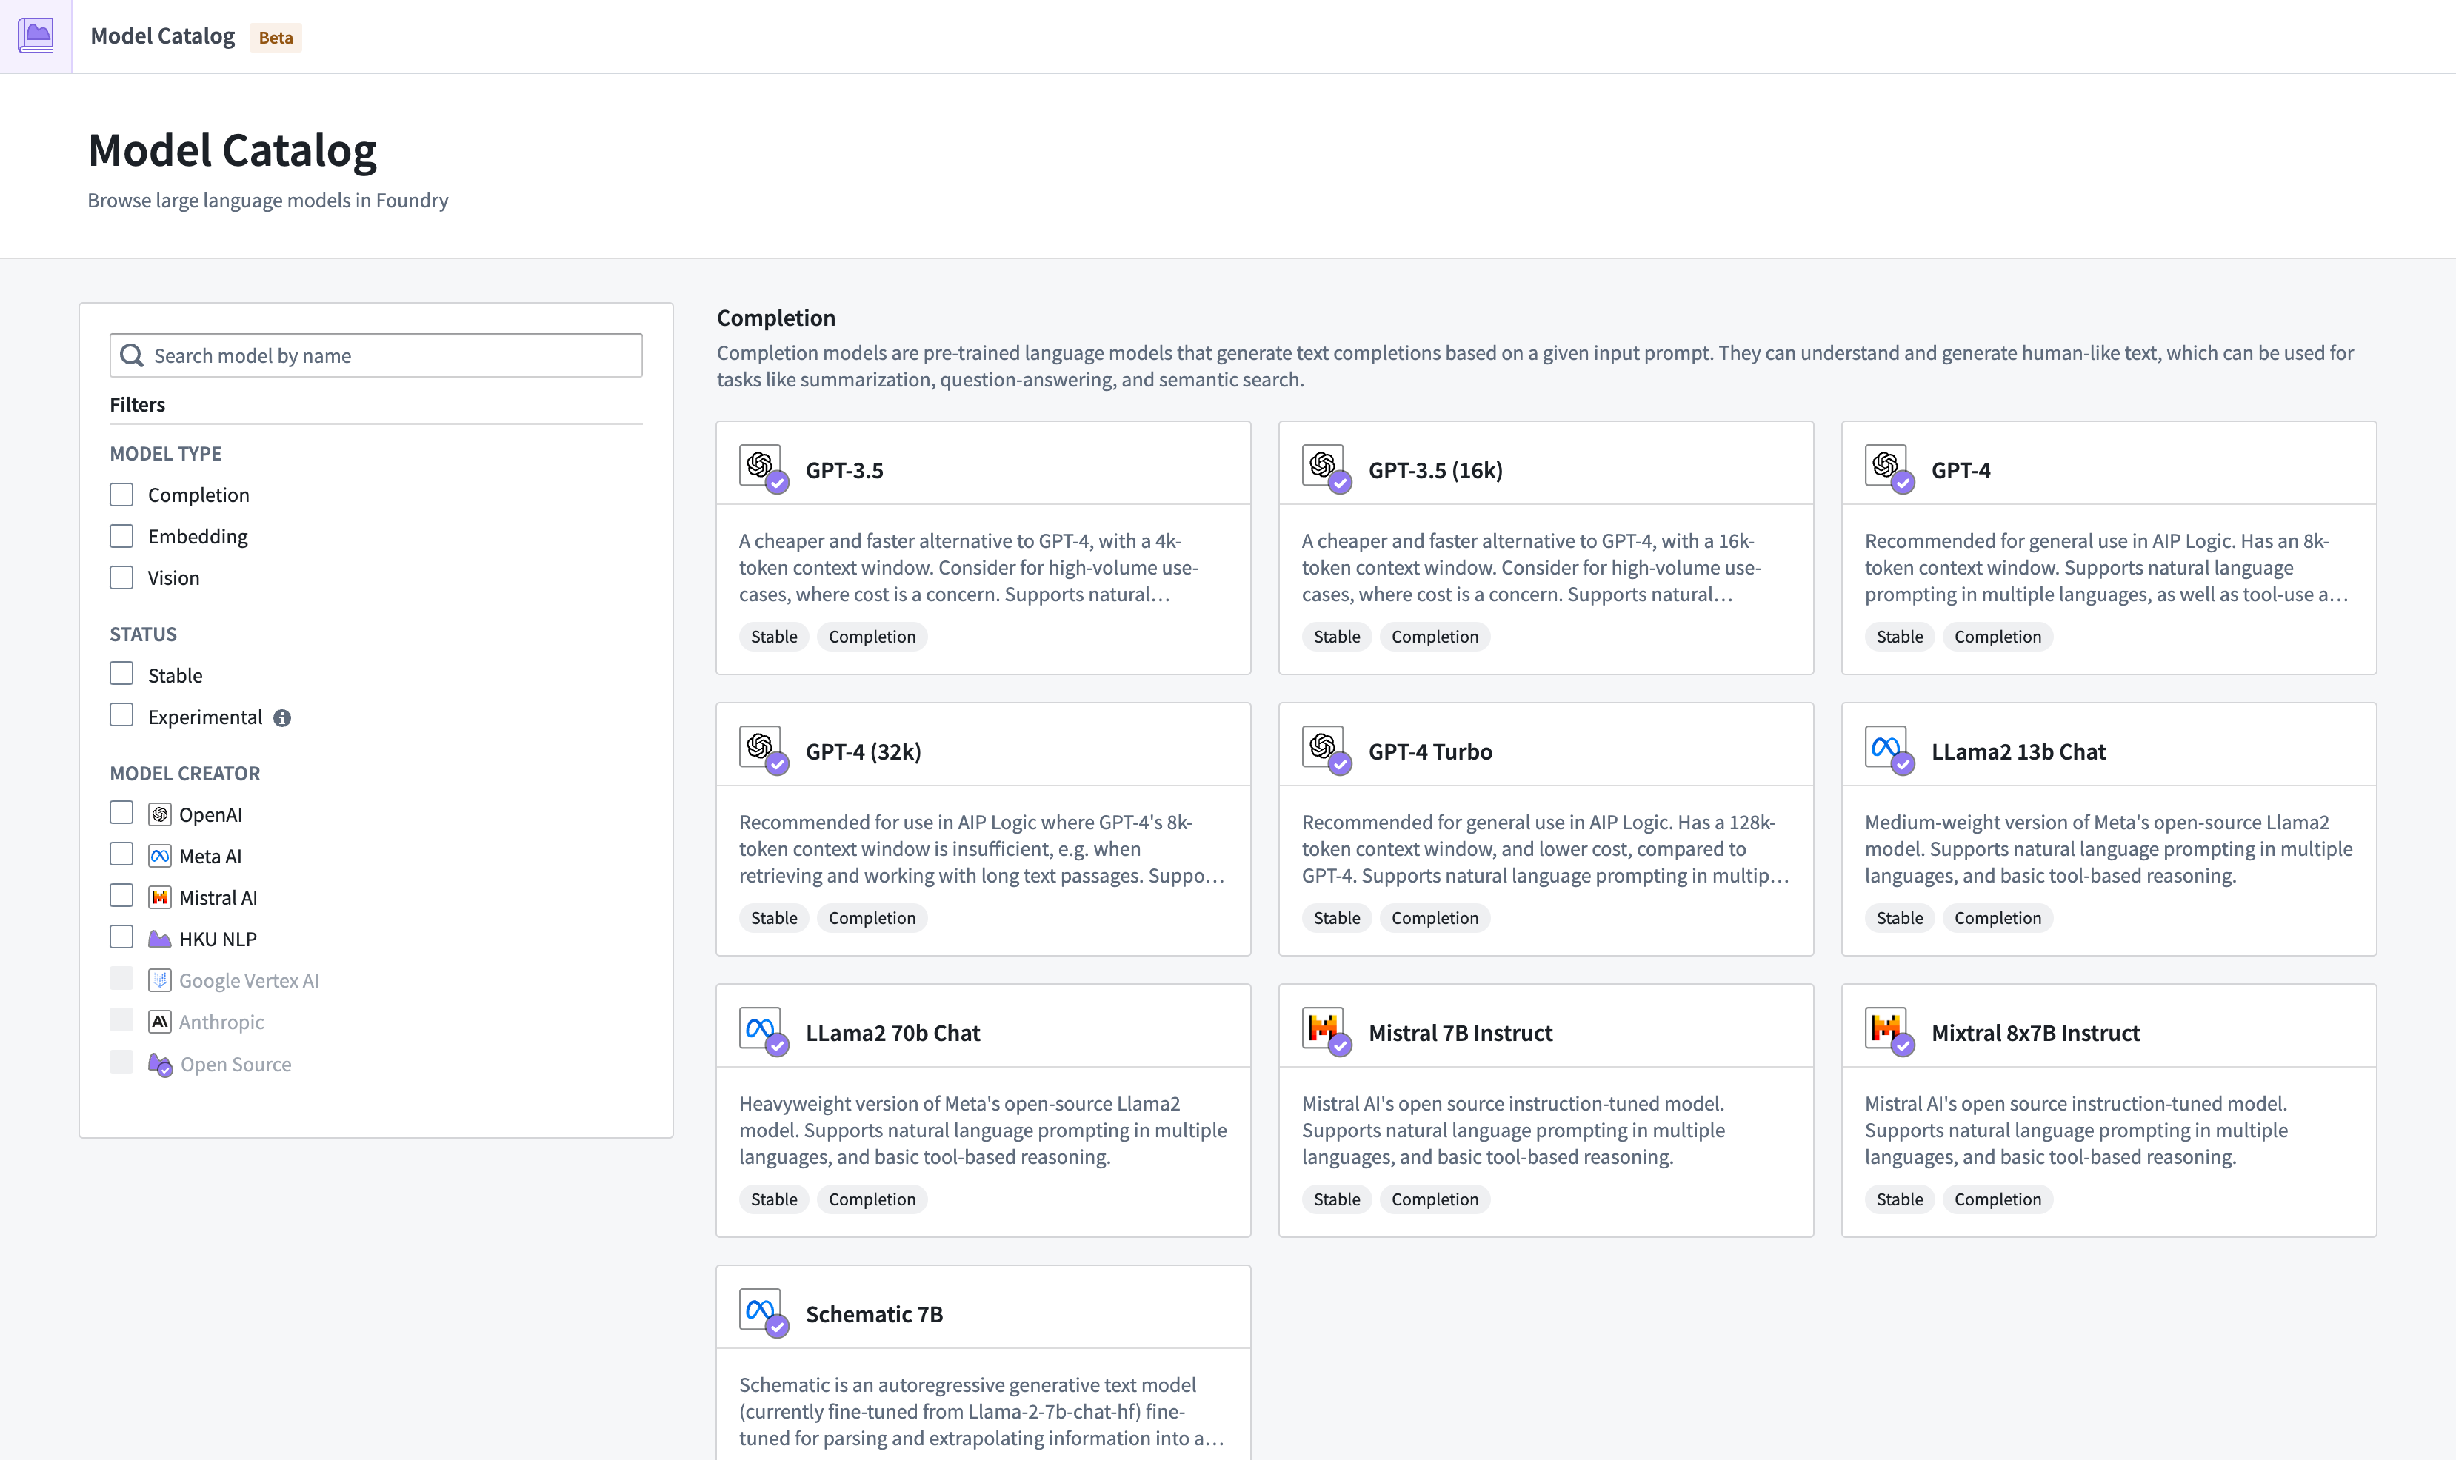Click the disabled Anthropic checkbox
The width and height of the screenshot is (2456, 1460).
click(121, 1019)
